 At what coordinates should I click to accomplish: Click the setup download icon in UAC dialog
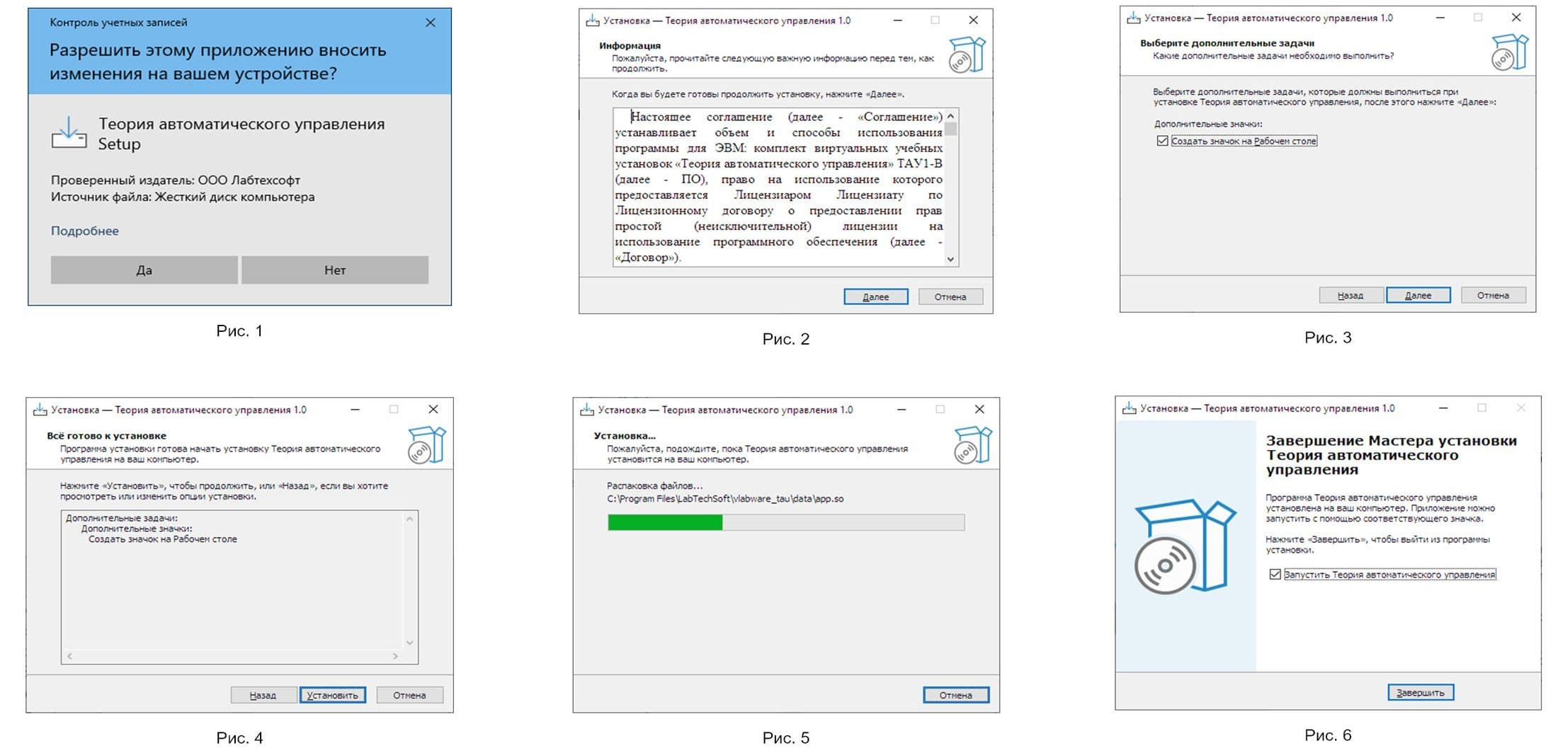click(x=69, y=132)
